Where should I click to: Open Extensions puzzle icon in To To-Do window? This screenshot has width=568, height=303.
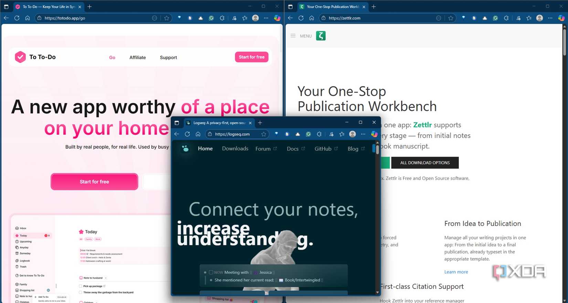coord(222,18)
